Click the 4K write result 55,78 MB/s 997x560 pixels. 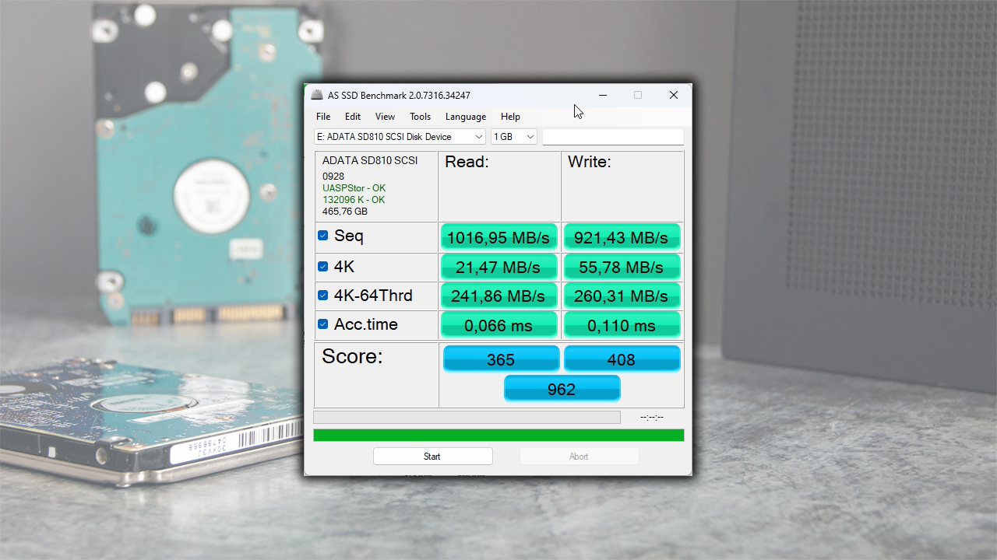622,267
